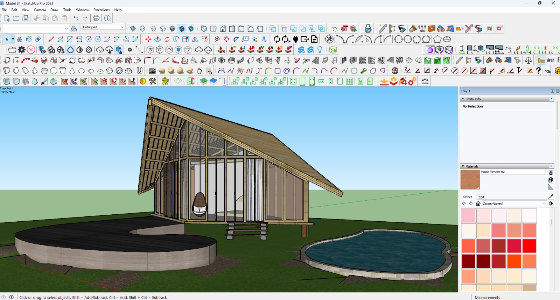Open the Untagged layer dropdown

coord(103,27)
